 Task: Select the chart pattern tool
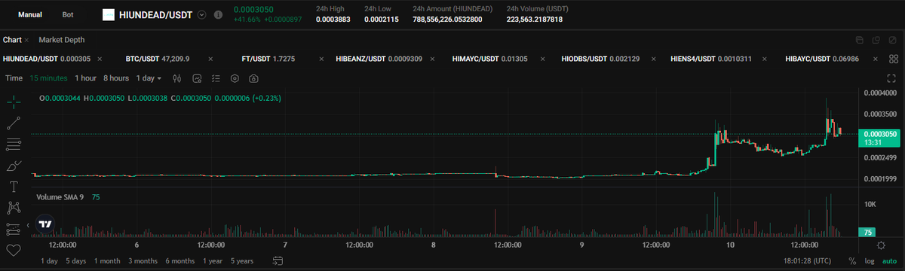click(x=14, y=207)
